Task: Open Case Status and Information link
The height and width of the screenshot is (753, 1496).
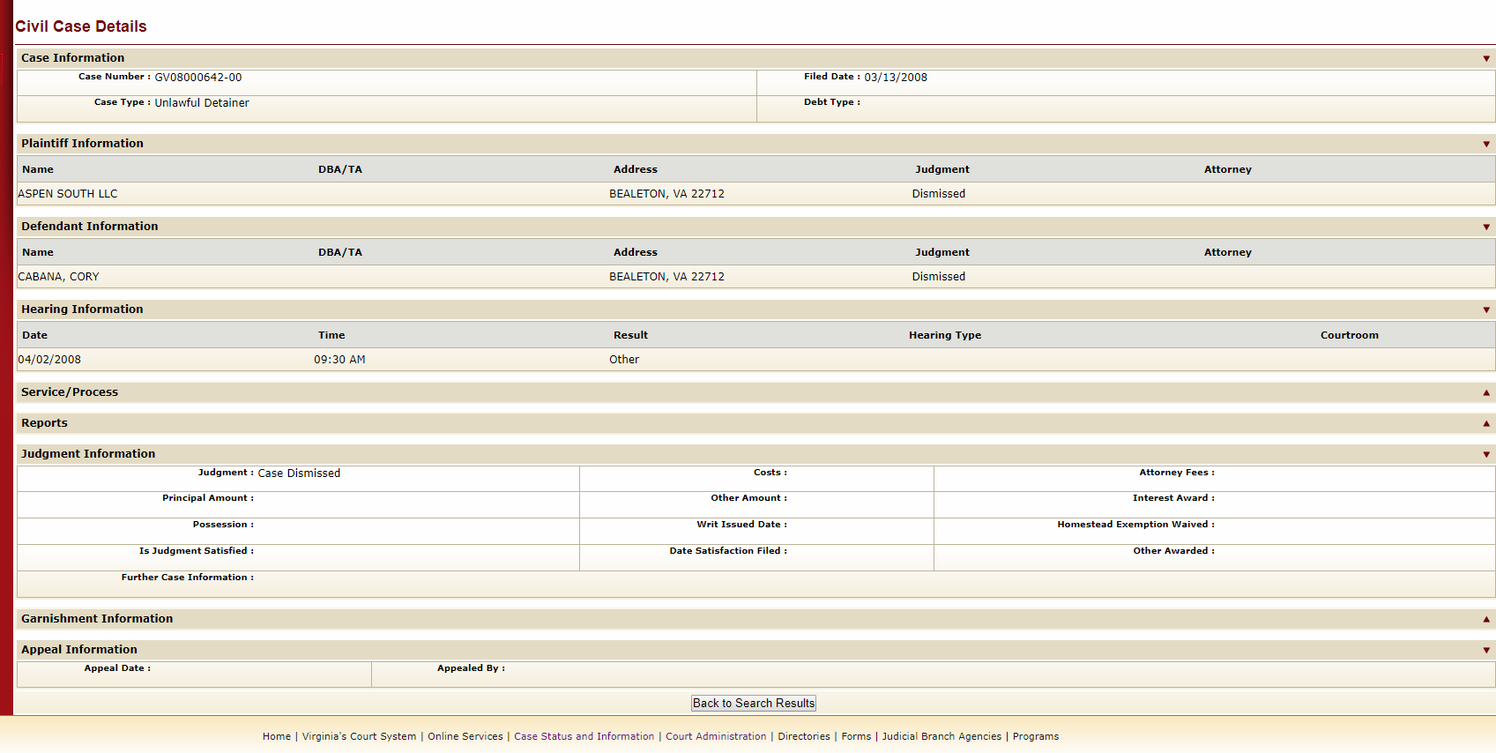Action: point(584,736)
